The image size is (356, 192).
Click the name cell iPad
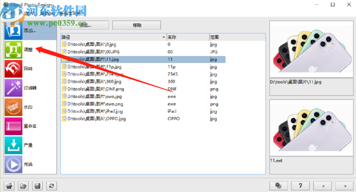pyautogui.click(x=172, y=111)
